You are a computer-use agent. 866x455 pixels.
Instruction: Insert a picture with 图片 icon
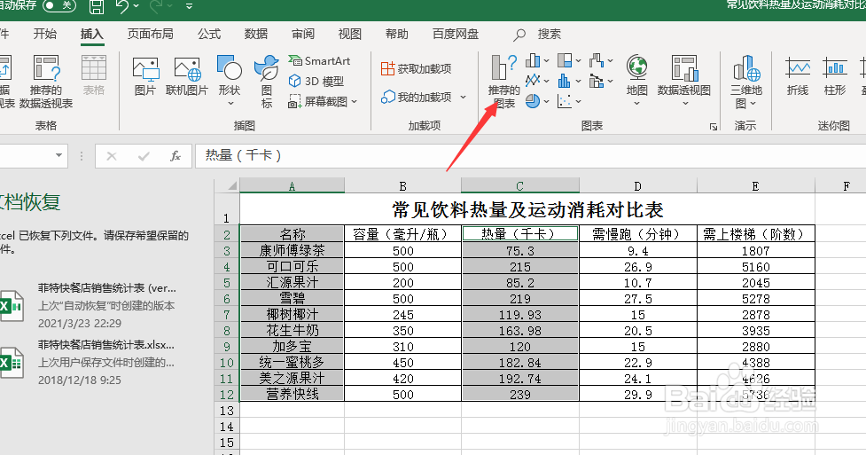pos(145,76)
